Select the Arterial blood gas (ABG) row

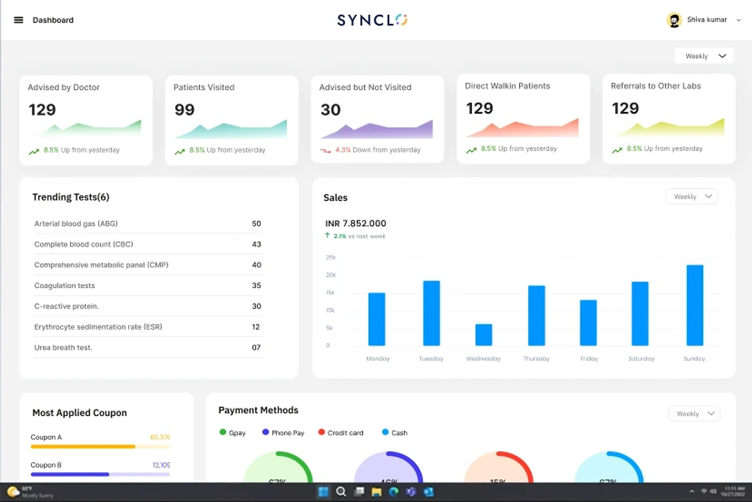point(148,223)
